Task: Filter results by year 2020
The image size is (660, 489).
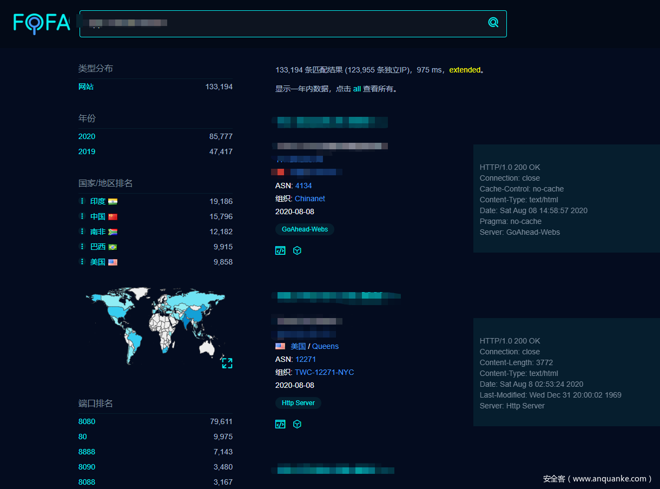Action: [x=87, y=136]
